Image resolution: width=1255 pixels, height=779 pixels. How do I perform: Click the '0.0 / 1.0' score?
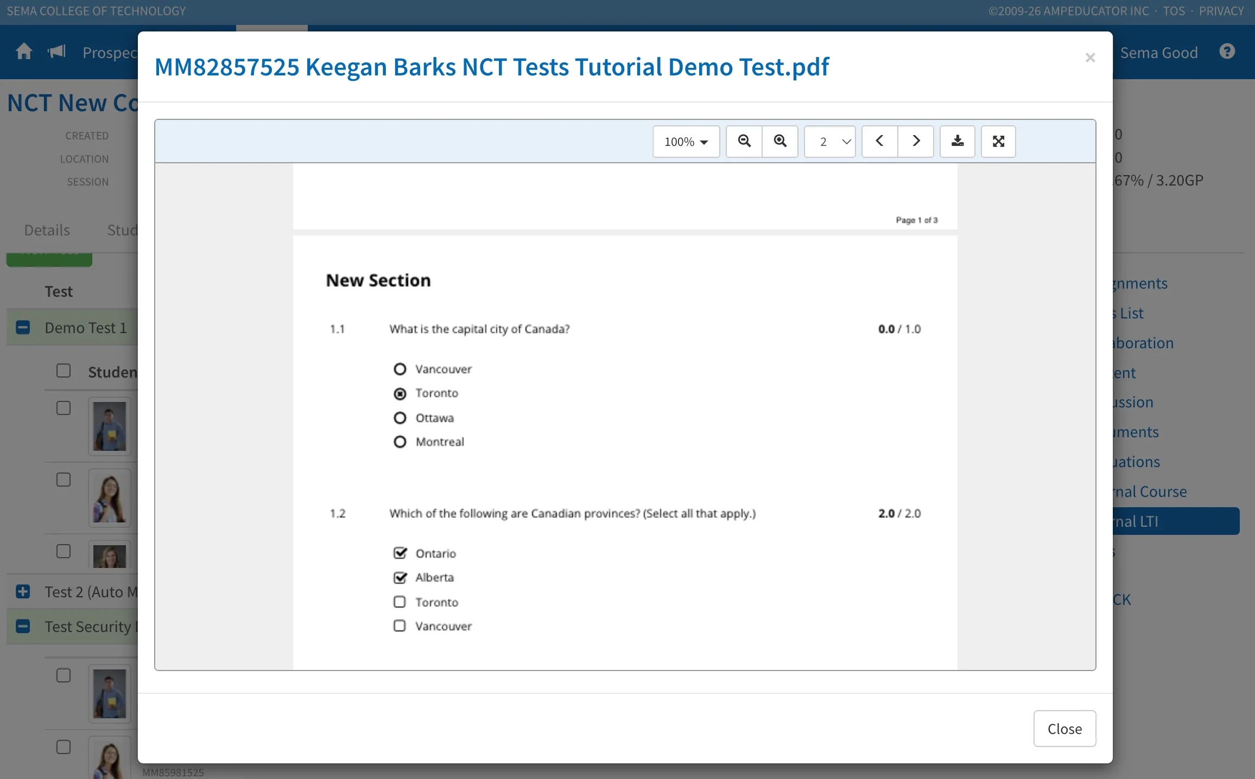pos(899,329)
